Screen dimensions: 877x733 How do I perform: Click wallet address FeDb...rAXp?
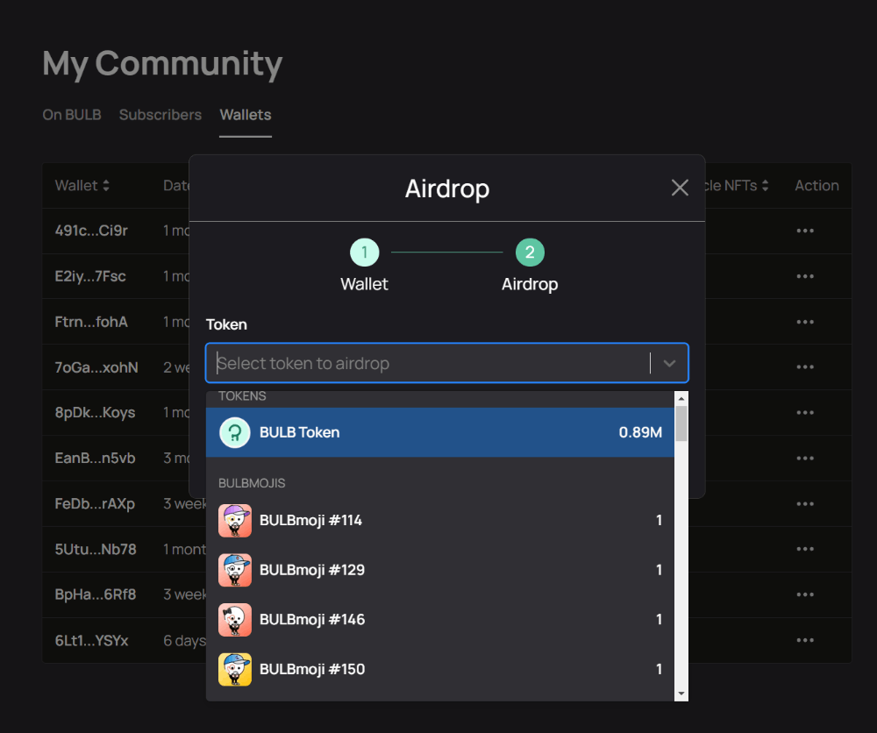tap(95, 504)
